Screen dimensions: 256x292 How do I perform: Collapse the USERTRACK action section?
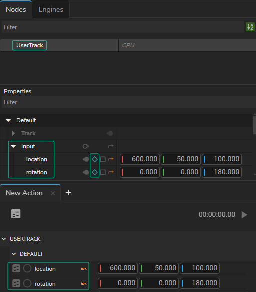tap(4, 239)
